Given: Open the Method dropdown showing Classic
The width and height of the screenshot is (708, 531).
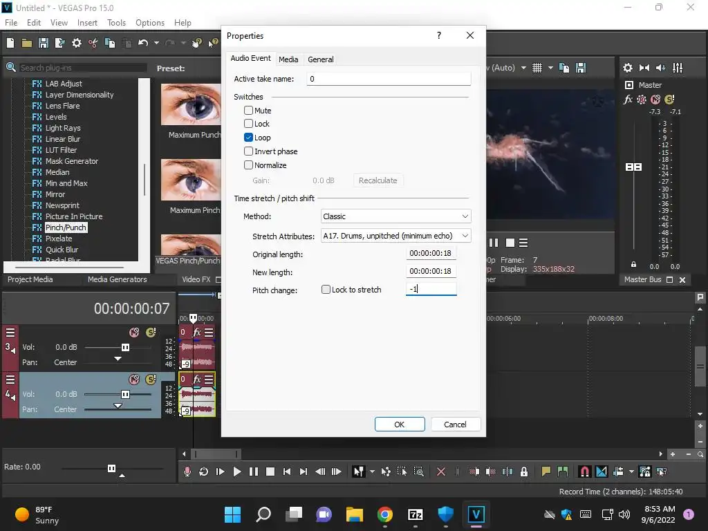Looking at the screenshot, I should 395,216.
